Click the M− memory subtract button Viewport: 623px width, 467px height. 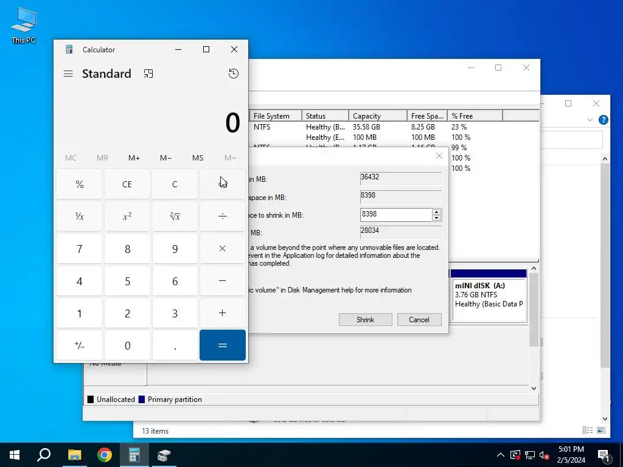point(165,157)
